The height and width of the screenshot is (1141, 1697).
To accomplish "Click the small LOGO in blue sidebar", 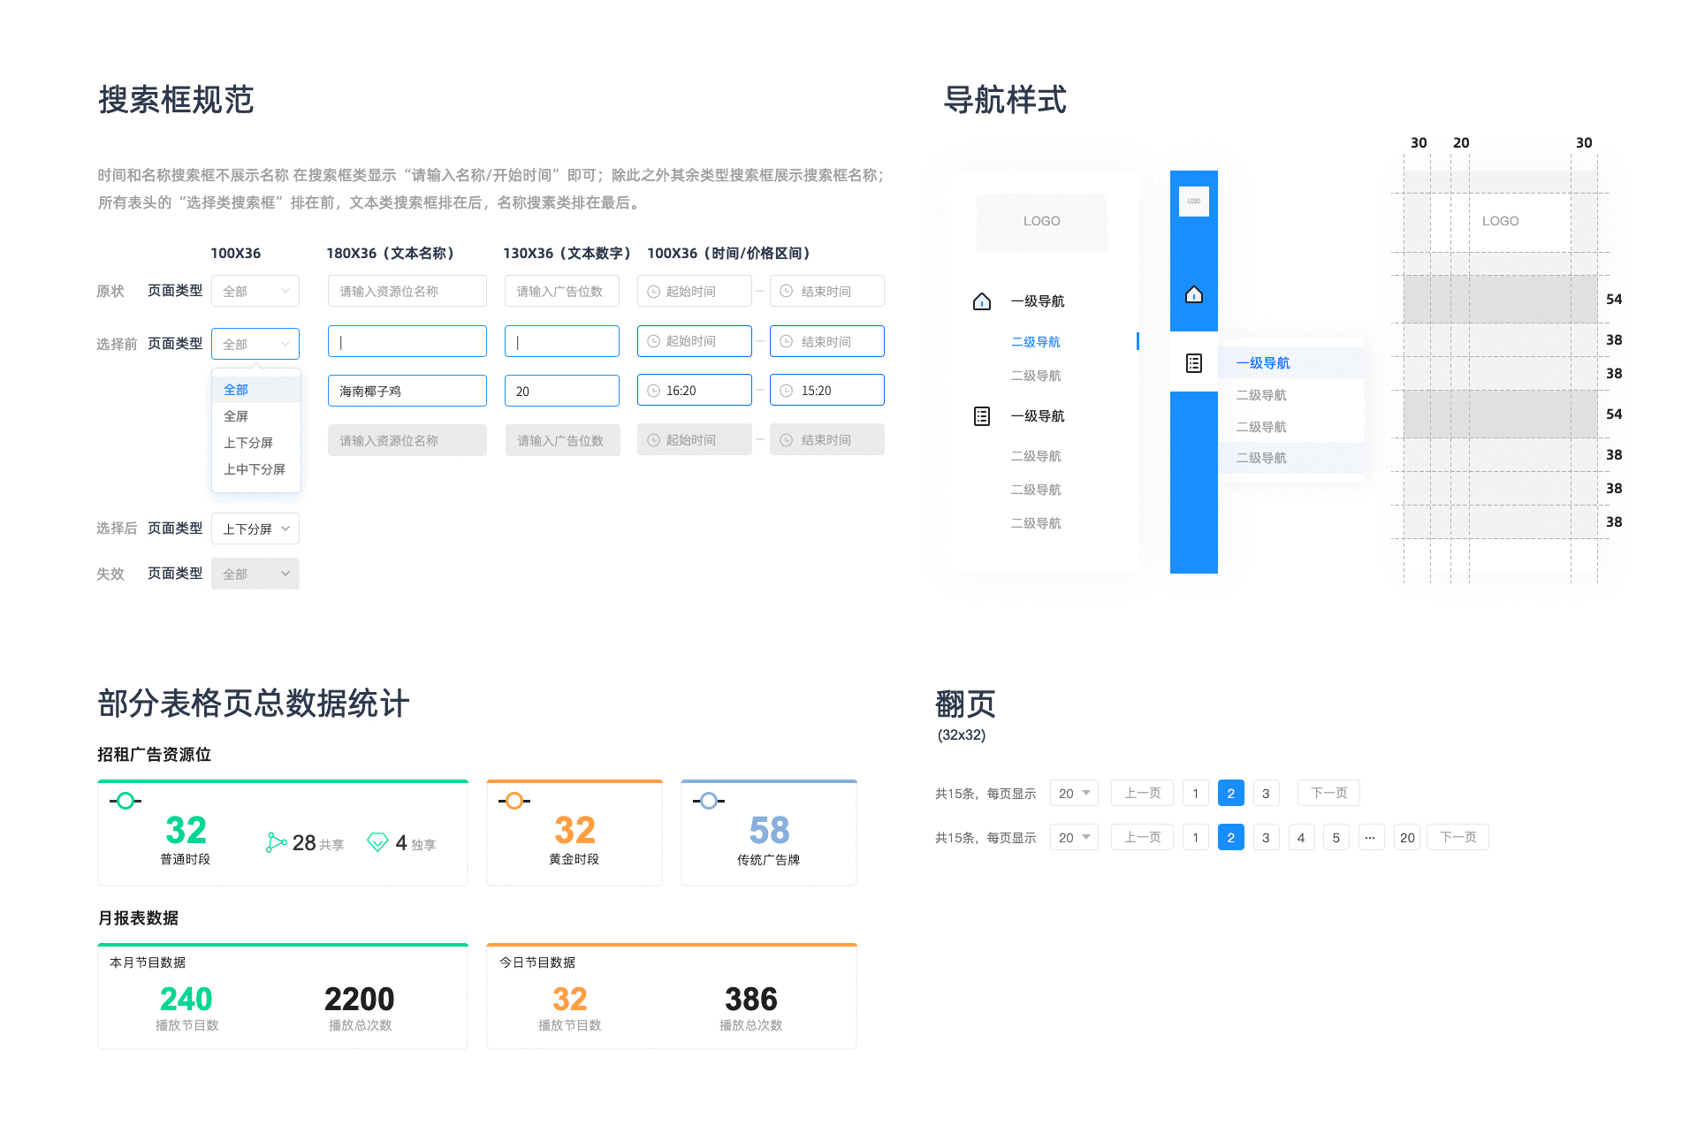I will tap(1194, 202).
